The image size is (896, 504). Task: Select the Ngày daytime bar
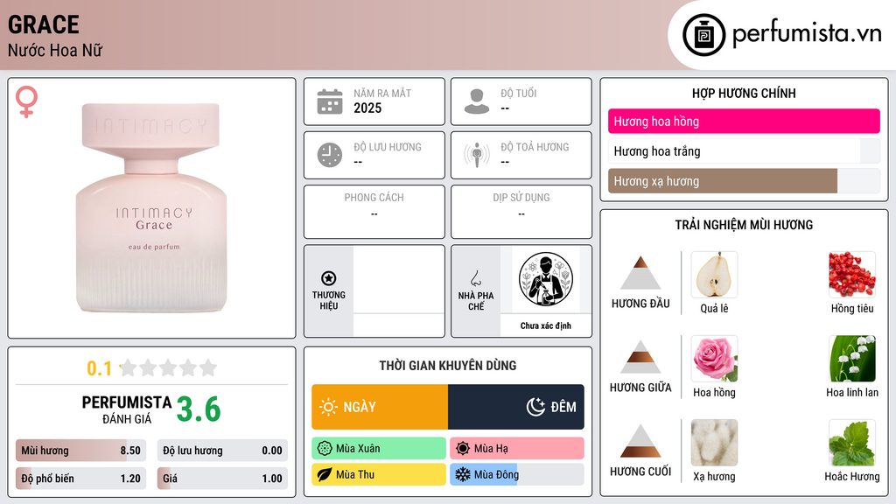coord(380,407)
